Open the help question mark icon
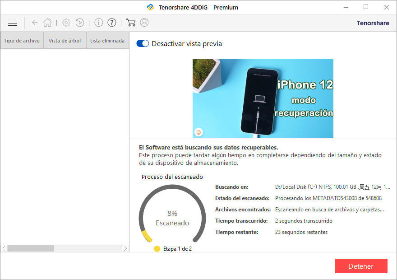397x280 pixels. pyautogui.click(x=112, y=23)
